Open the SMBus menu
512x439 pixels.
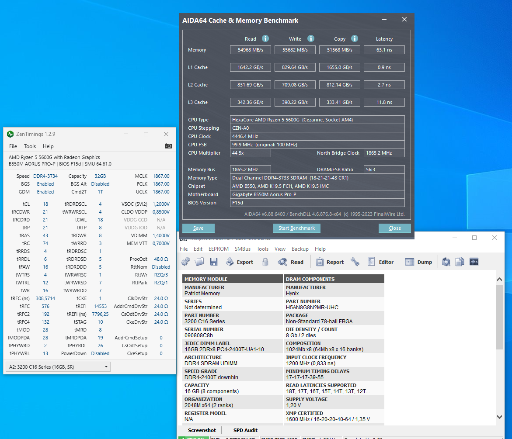pyautogui.click(x=243, y=249)
